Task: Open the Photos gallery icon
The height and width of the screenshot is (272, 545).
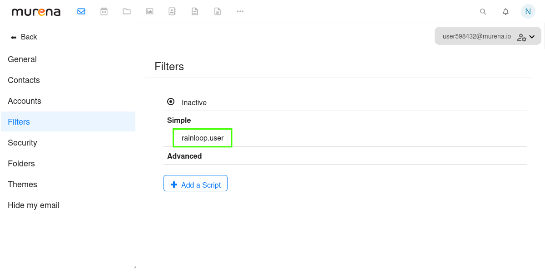Action: point(149,11)
